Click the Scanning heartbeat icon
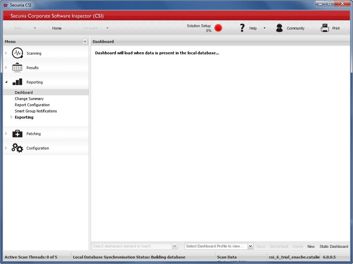Screen dimensions: 353x264 17,53
